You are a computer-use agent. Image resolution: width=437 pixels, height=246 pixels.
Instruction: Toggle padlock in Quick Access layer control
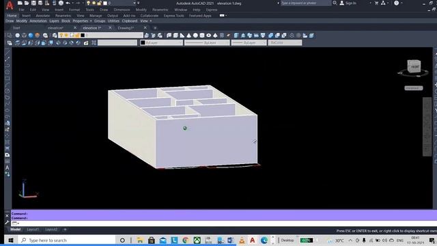tap(99, 3)
